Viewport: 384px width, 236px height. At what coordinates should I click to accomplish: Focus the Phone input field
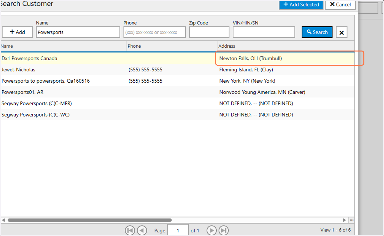click(155, 32)
